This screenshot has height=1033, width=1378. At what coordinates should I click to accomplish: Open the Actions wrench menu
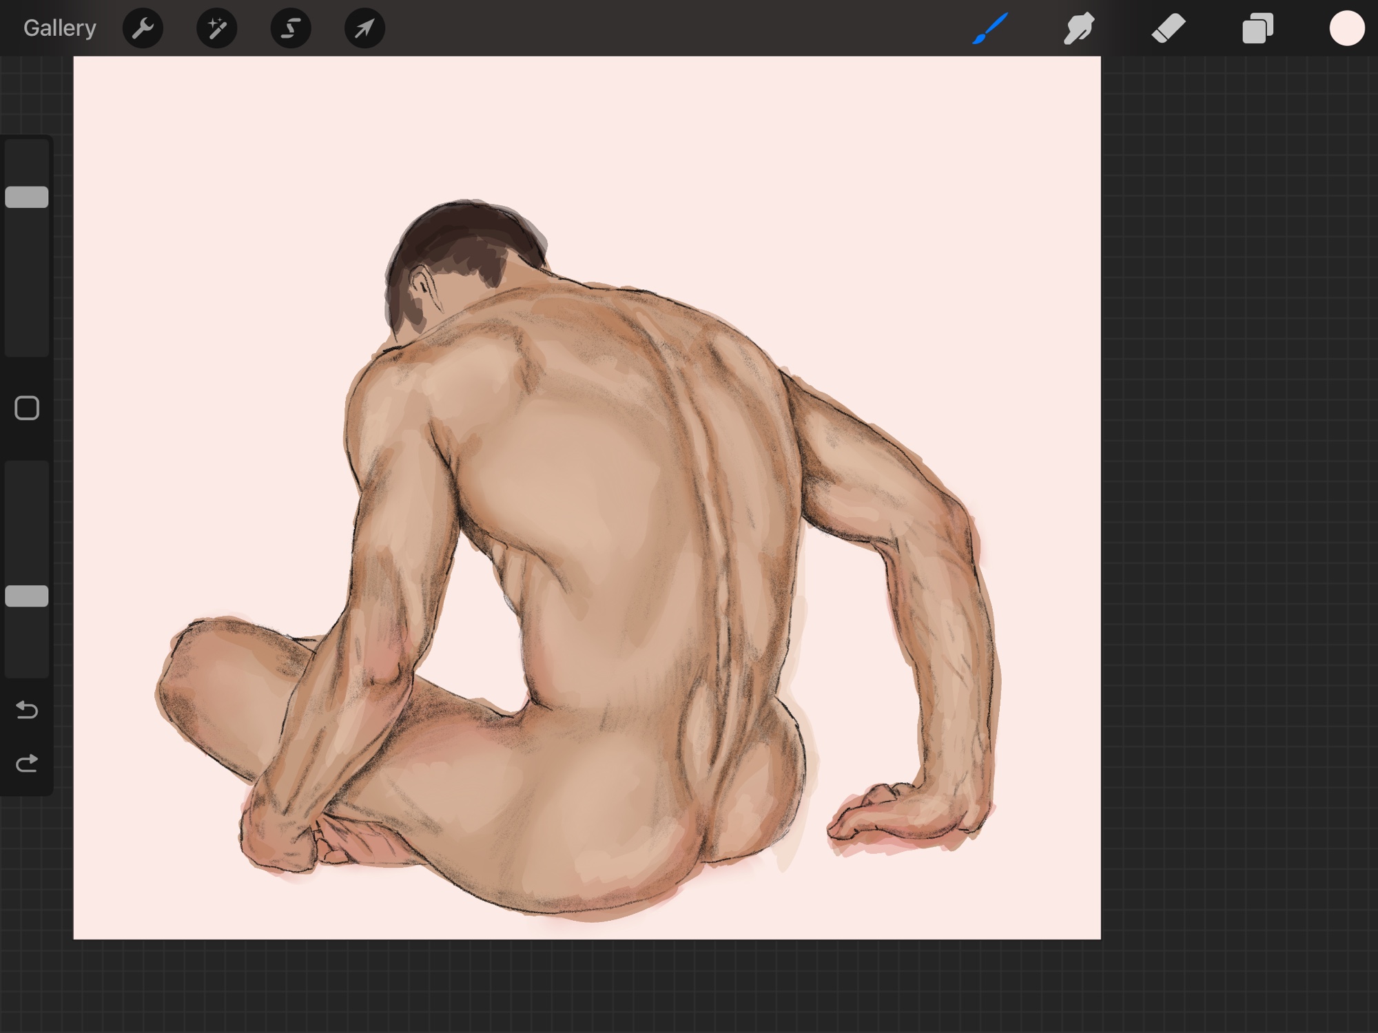(x=143, y=28)
